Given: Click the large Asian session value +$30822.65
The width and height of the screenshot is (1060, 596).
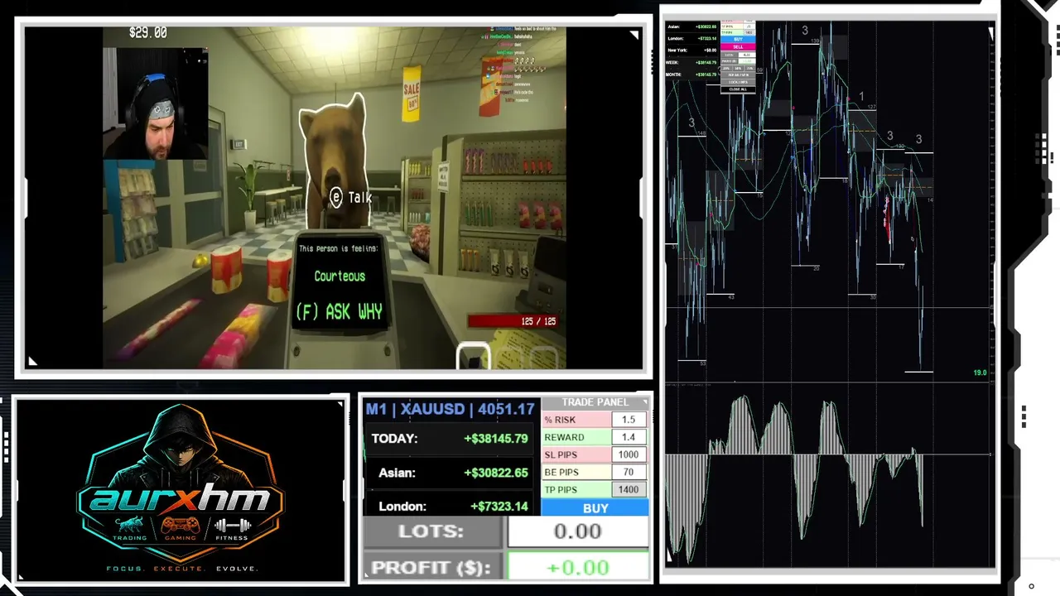Looking at the screenshot, I should pos(496,473).
